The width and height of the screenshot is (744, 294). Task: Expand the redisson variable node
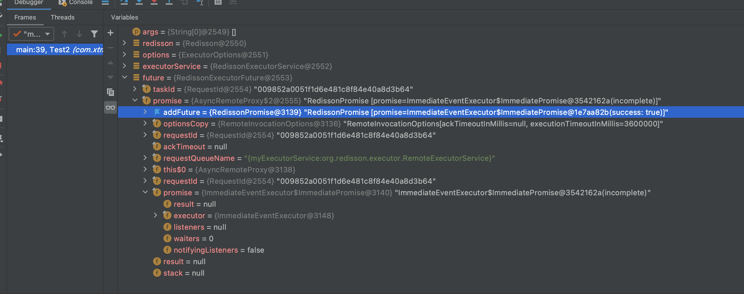click(125, 43)
